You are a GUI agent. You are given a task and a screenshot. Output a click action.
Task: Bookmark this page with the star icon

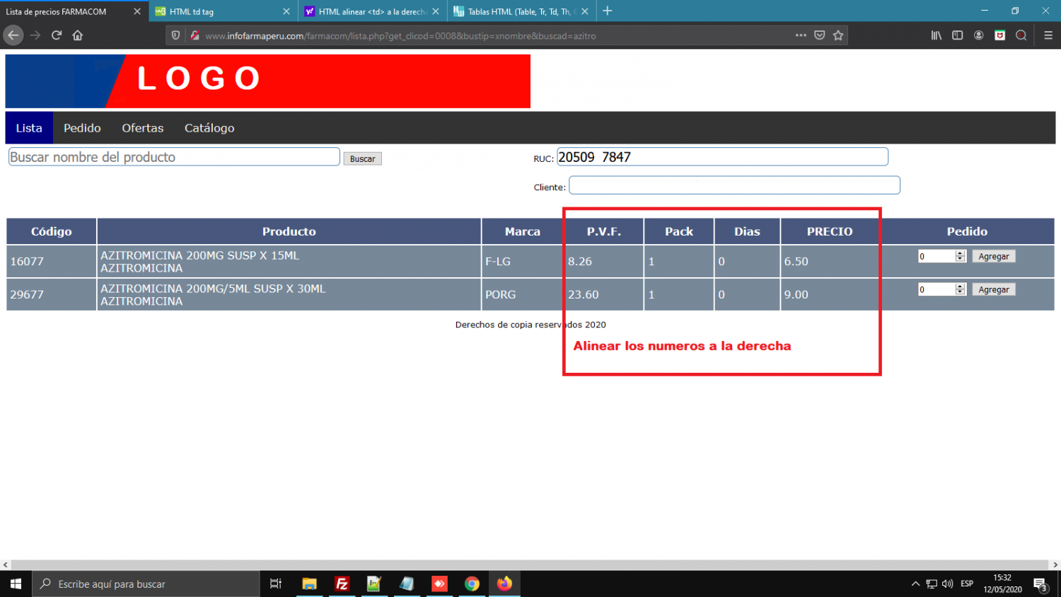(838, 35)
